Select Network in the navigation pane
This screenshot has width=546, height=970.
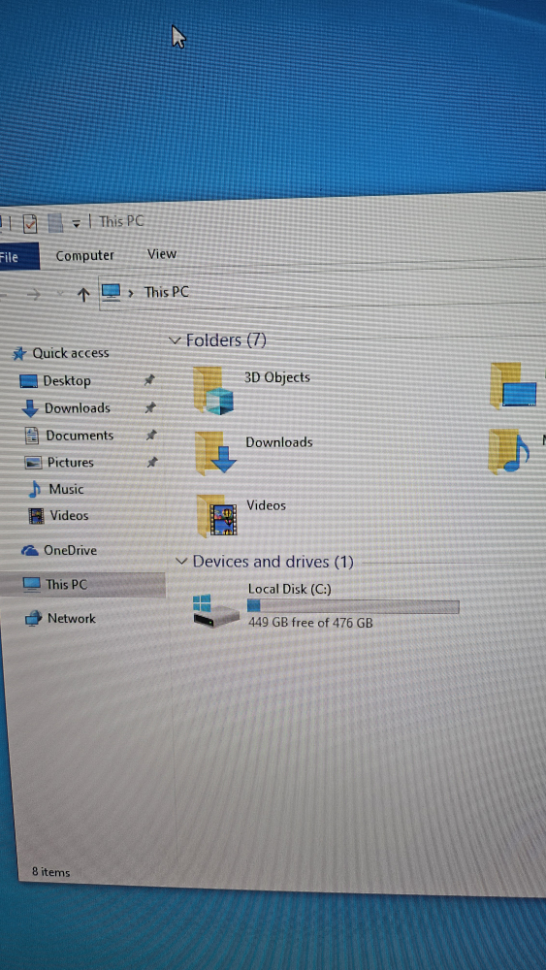pos(72,619)
